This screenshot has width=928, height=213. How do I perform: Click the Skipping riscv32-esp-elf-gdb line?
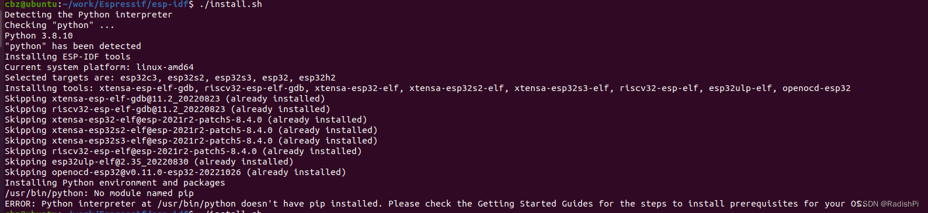pos(167,109)
